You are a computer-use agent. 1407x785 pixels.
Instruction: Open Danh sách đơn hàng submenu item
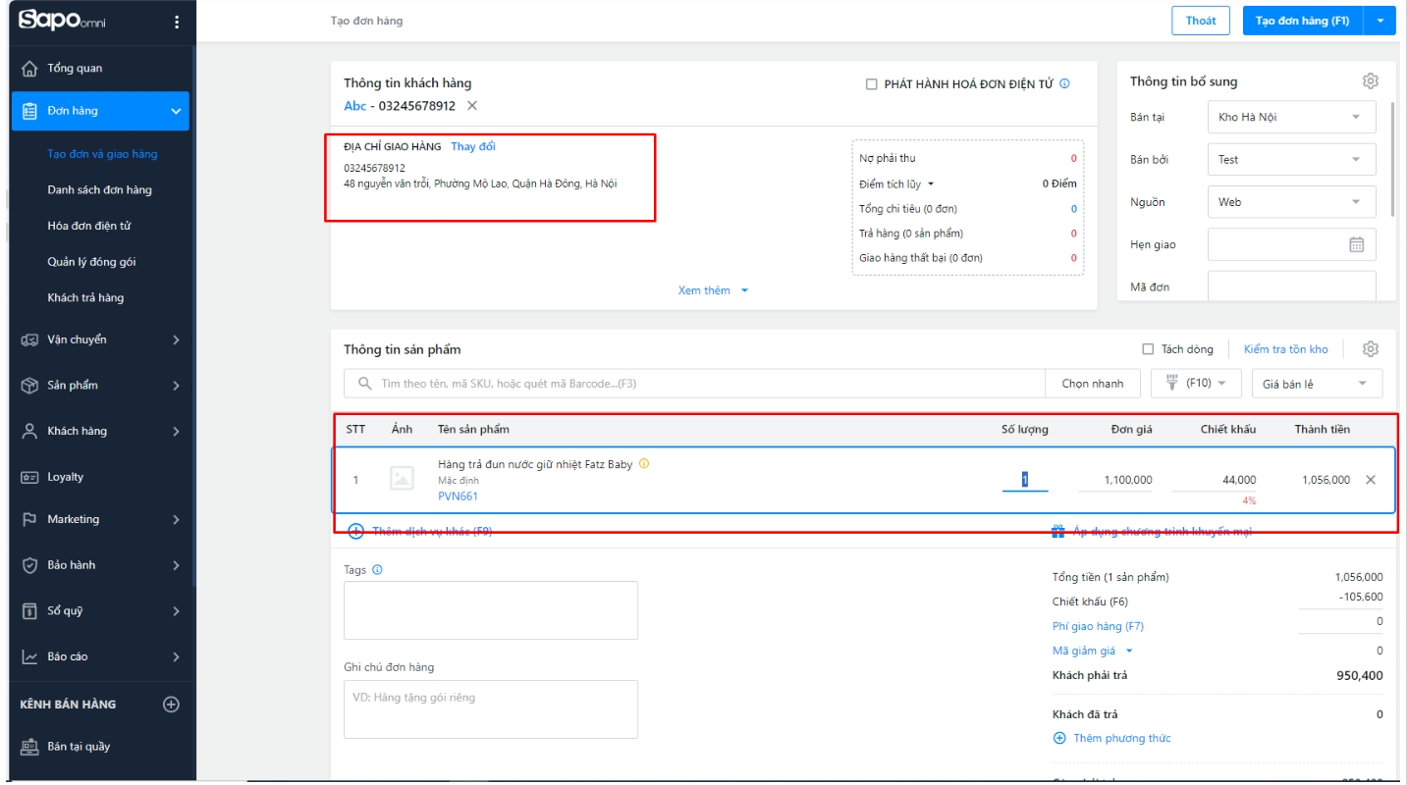99,190
